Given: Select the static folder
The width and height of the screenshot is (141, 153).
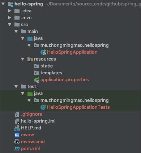Looking at the screenshot, I should point(47,66).
